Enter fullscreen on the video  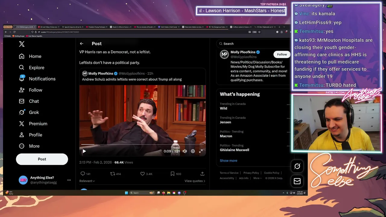201,151
